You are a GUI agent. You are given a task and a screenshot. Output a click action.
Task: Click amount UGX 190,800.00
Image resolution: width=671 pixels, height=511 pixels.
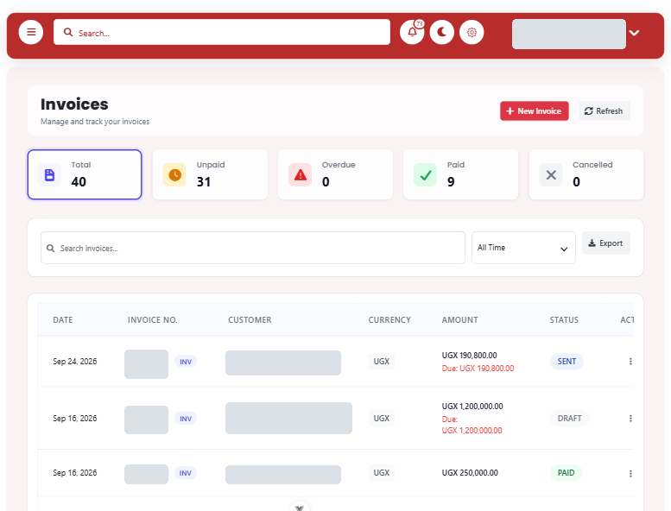click(470, 356)
